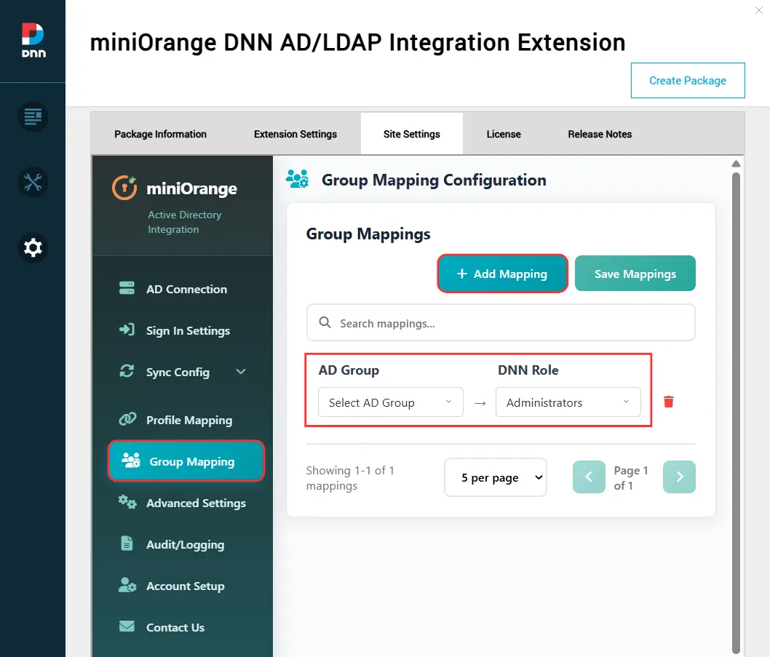This screenshot has height=657, width=770.
Task: Click the Save Mappings button
Action: point(635,274)
